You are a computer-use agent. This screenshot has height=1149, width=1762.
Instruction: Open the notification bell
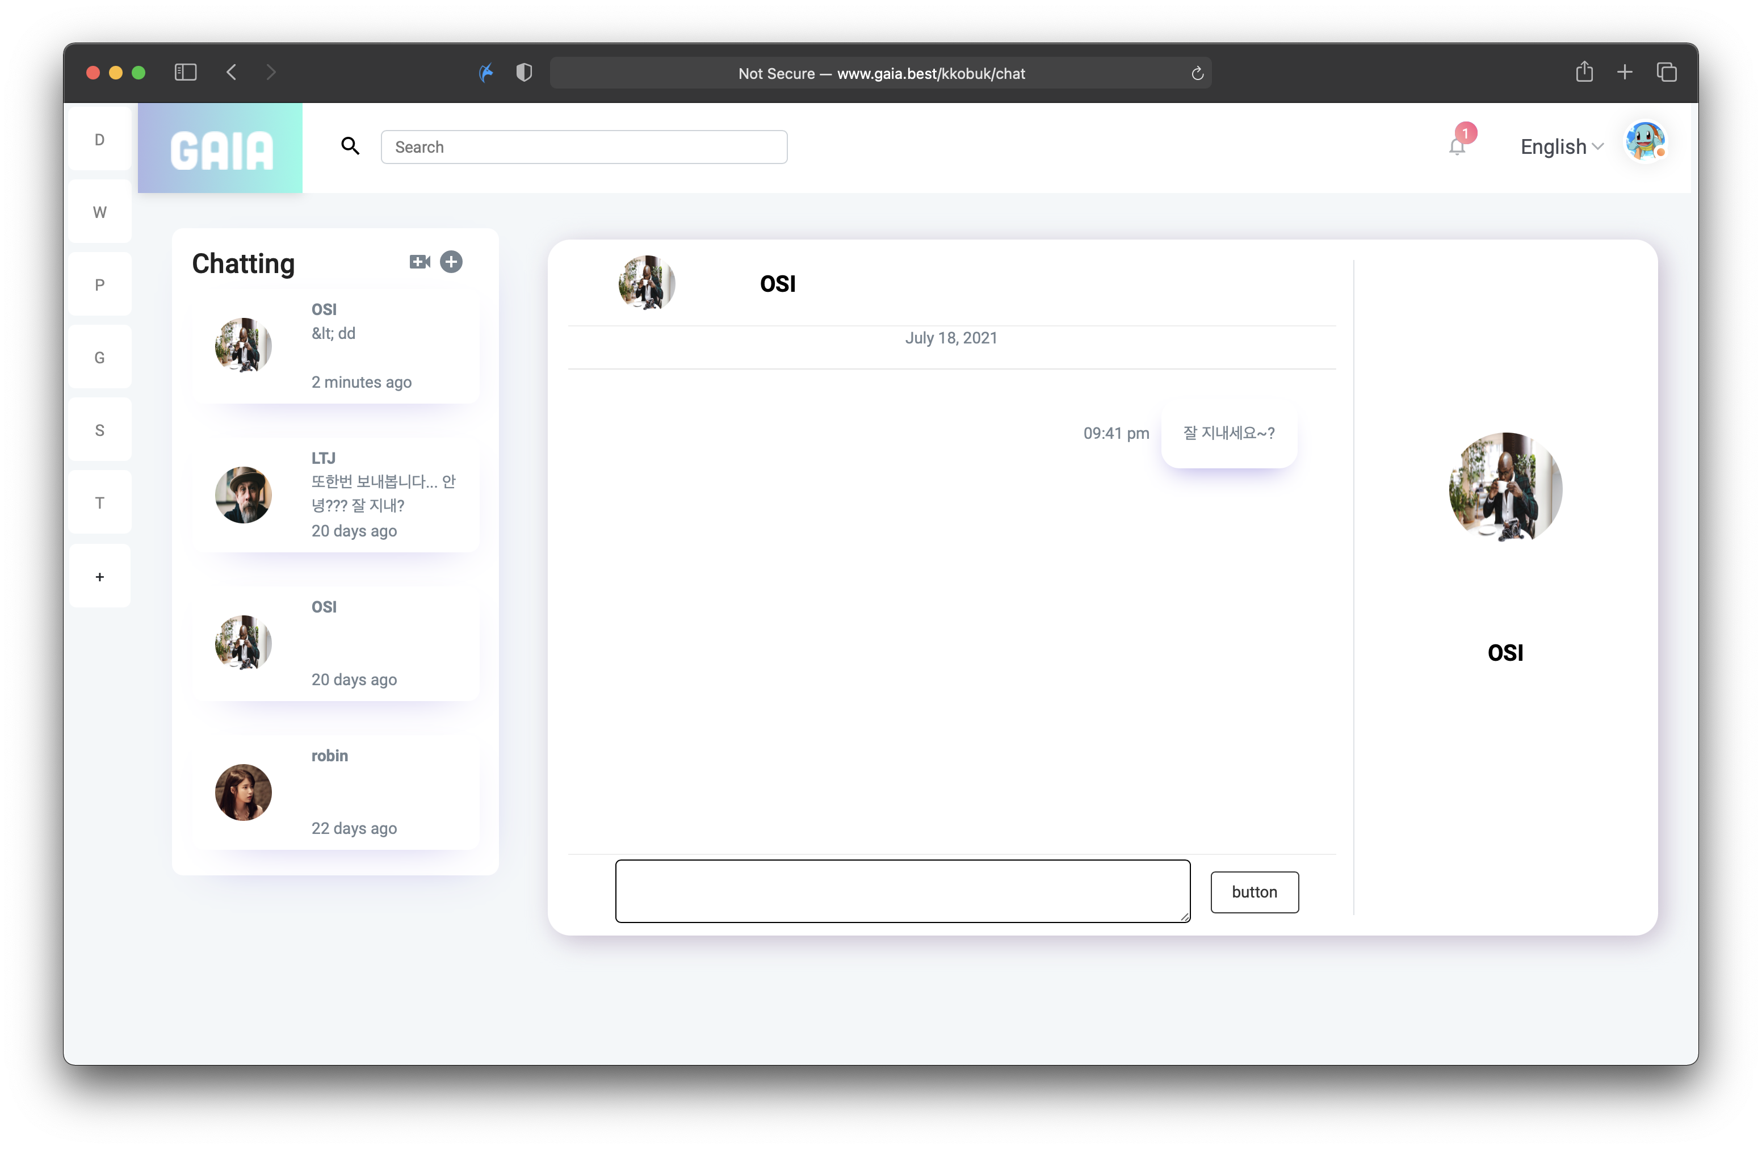(1456, 146)
